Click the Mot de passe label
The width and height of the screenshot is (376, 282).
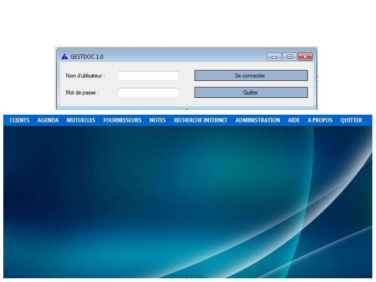82,93
